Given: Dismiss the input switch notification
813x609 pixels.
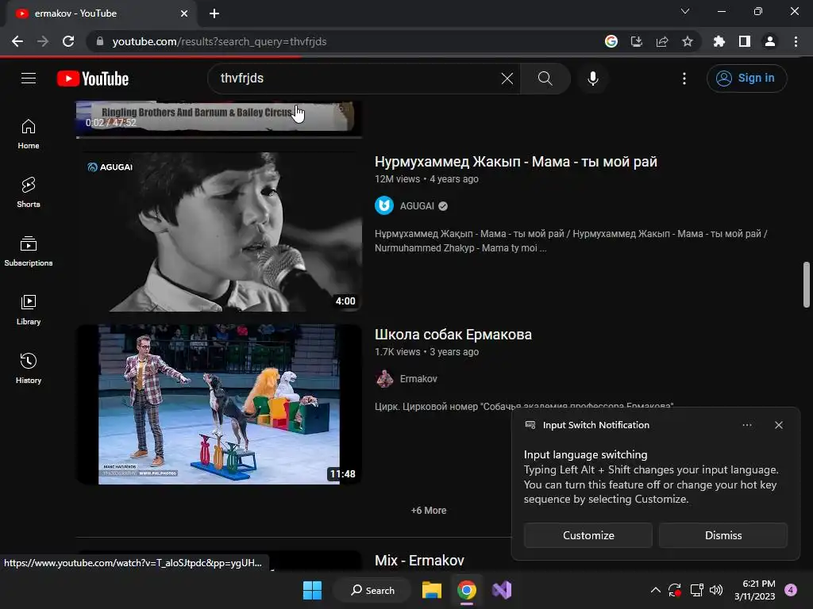Looking at the screenshot, I should [x=723, y=535].
